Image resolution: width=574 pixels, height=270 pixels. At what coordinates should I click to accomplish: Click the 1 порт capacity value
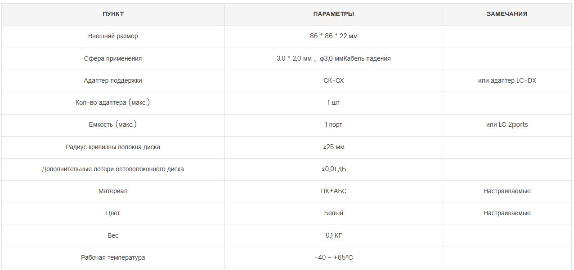[333, 124]
